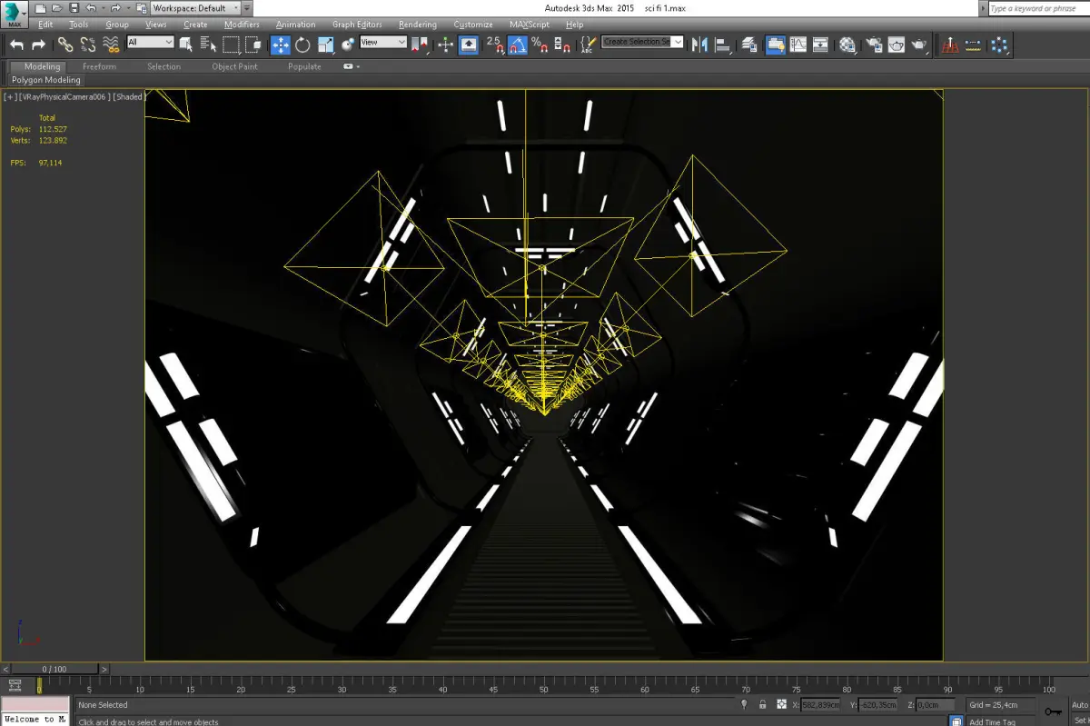Click the large Undo arrow in main toolbar
The width and height of the screenshot is (1090, 726).
[x=16, y=45]
